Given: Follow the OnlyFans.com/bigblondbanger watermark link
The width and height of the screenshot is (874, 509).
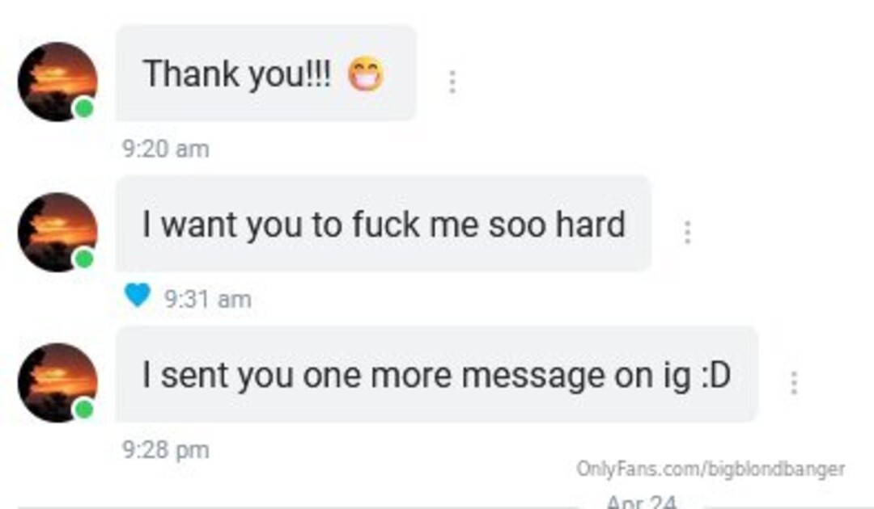Looking at the screenshot, I should (x=711, y=469).
